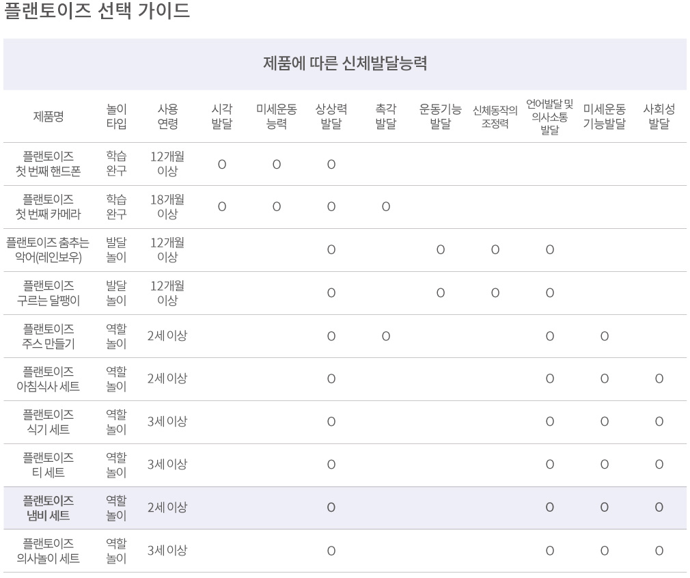Select the 신체동작의 조정력 "O" for 춤추는 악어
690x578 pixels.
pyautogui.click(x=495, y=250)
